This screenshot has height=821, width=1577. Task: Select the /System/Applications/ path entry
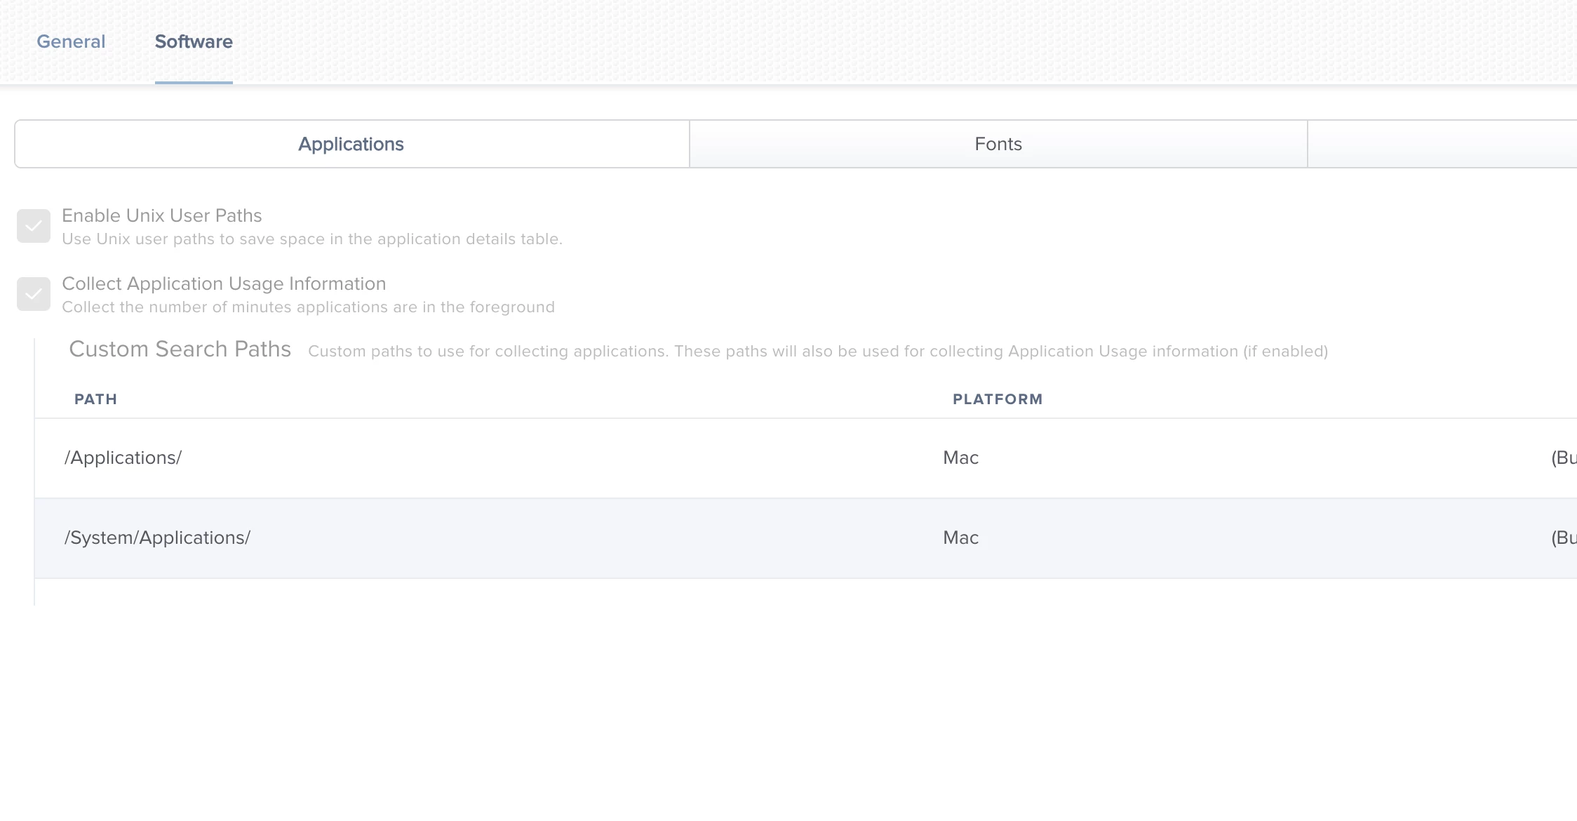click(157, 538)
